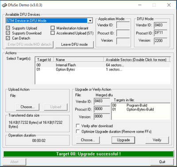Click the Name column header
This screenshot has height=167, width=177.
(x=79, y=60)
